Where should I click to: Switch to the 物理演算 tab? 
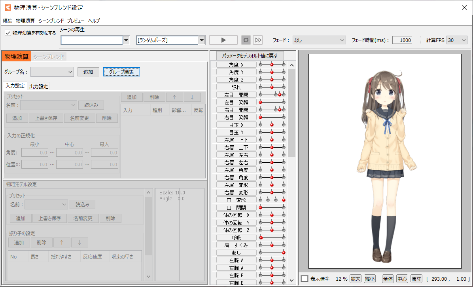[17, 57]
